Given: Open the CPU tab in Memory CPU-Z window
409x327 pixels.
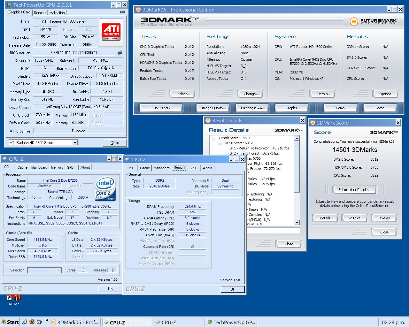Looking at the screenshot, I should tap(130, 168).
